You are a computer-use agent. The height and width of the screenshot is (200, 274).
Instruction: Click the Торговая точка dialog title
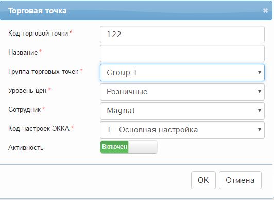click(x=38, y=11)
